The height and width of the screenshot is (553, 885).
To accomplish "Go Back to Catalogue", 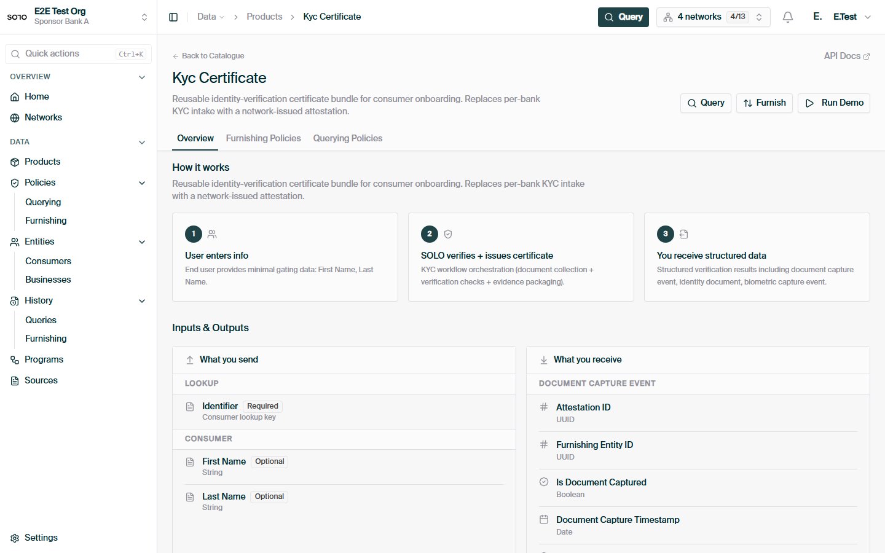I will [x=208, y=56].
